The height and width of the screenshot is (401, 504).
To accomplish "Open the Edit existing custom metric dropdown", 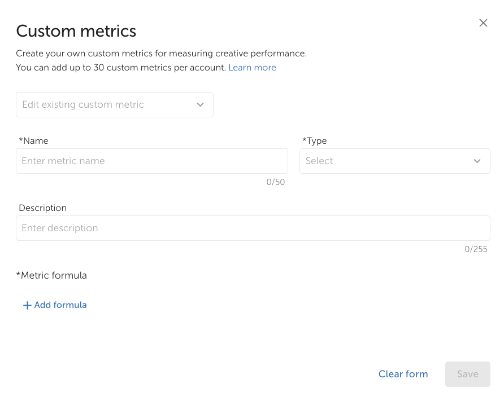I will pos(115,104).
